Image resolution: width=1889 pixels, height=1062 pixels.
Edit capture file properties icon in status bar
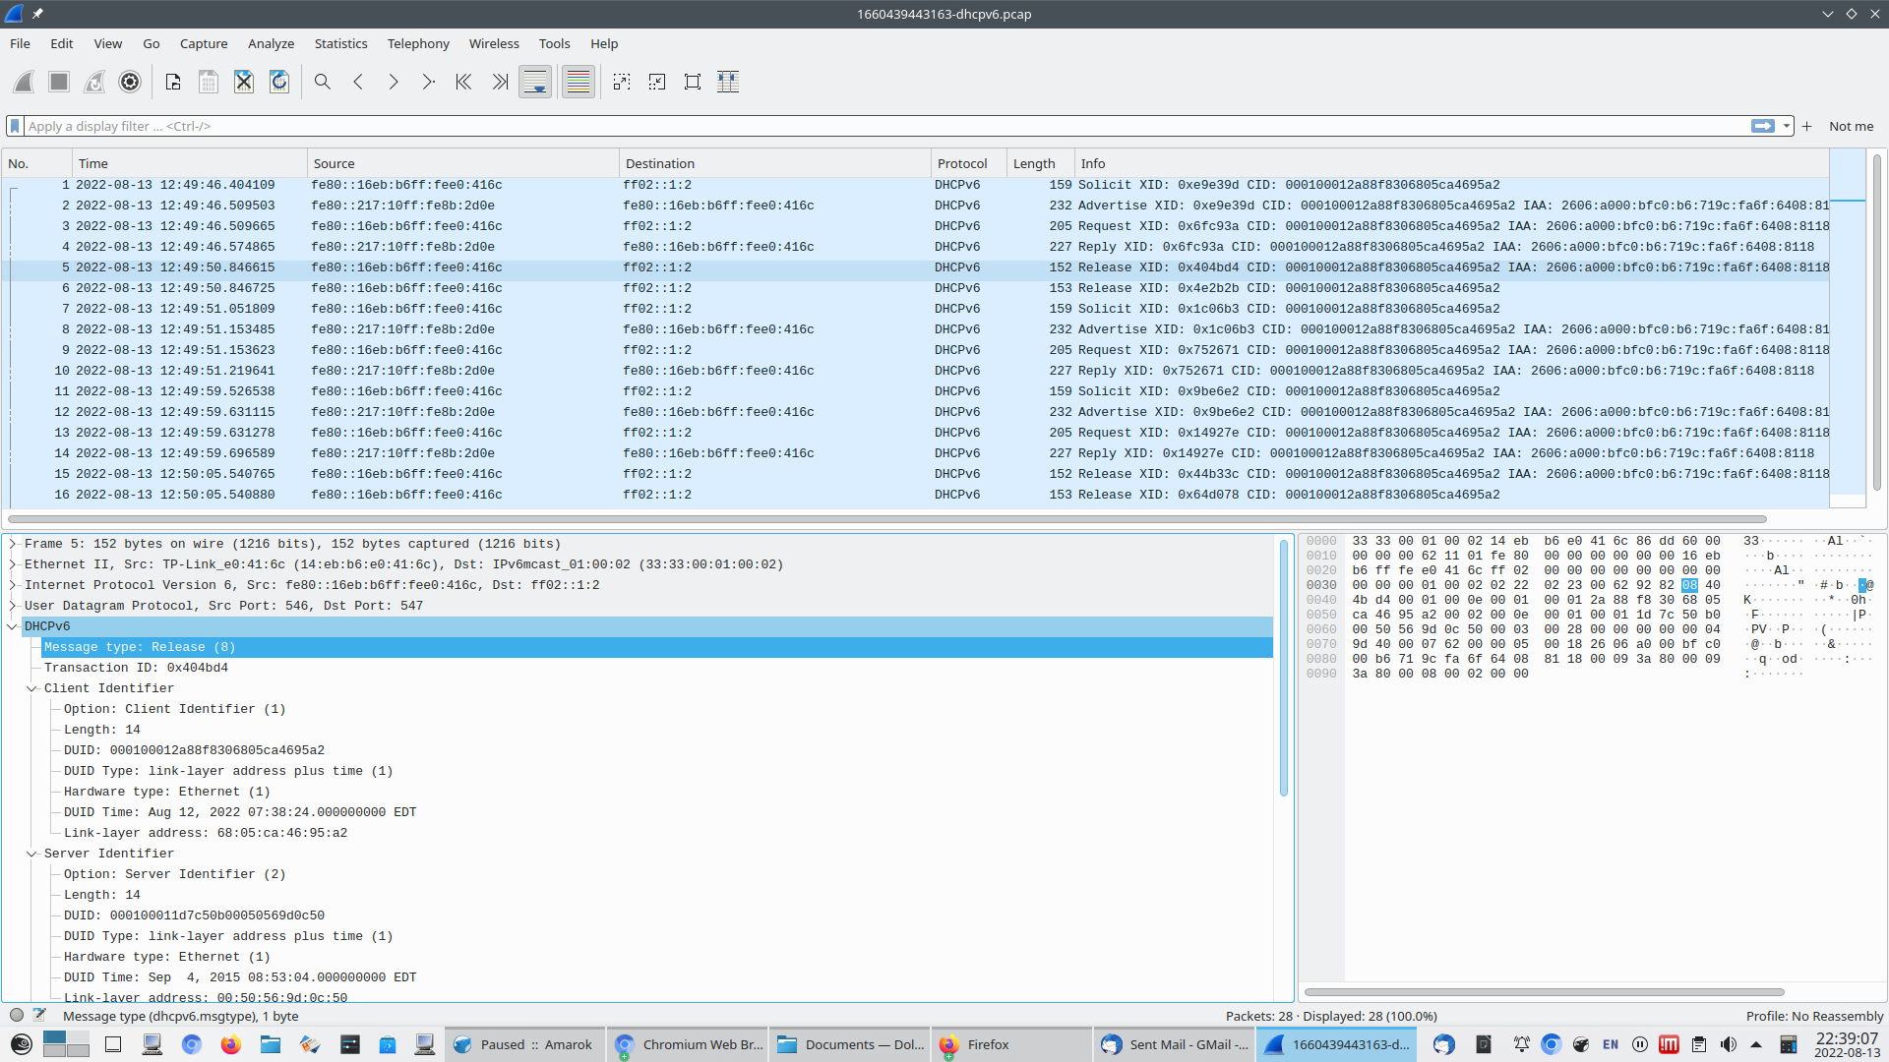(x=39, y=1016)
